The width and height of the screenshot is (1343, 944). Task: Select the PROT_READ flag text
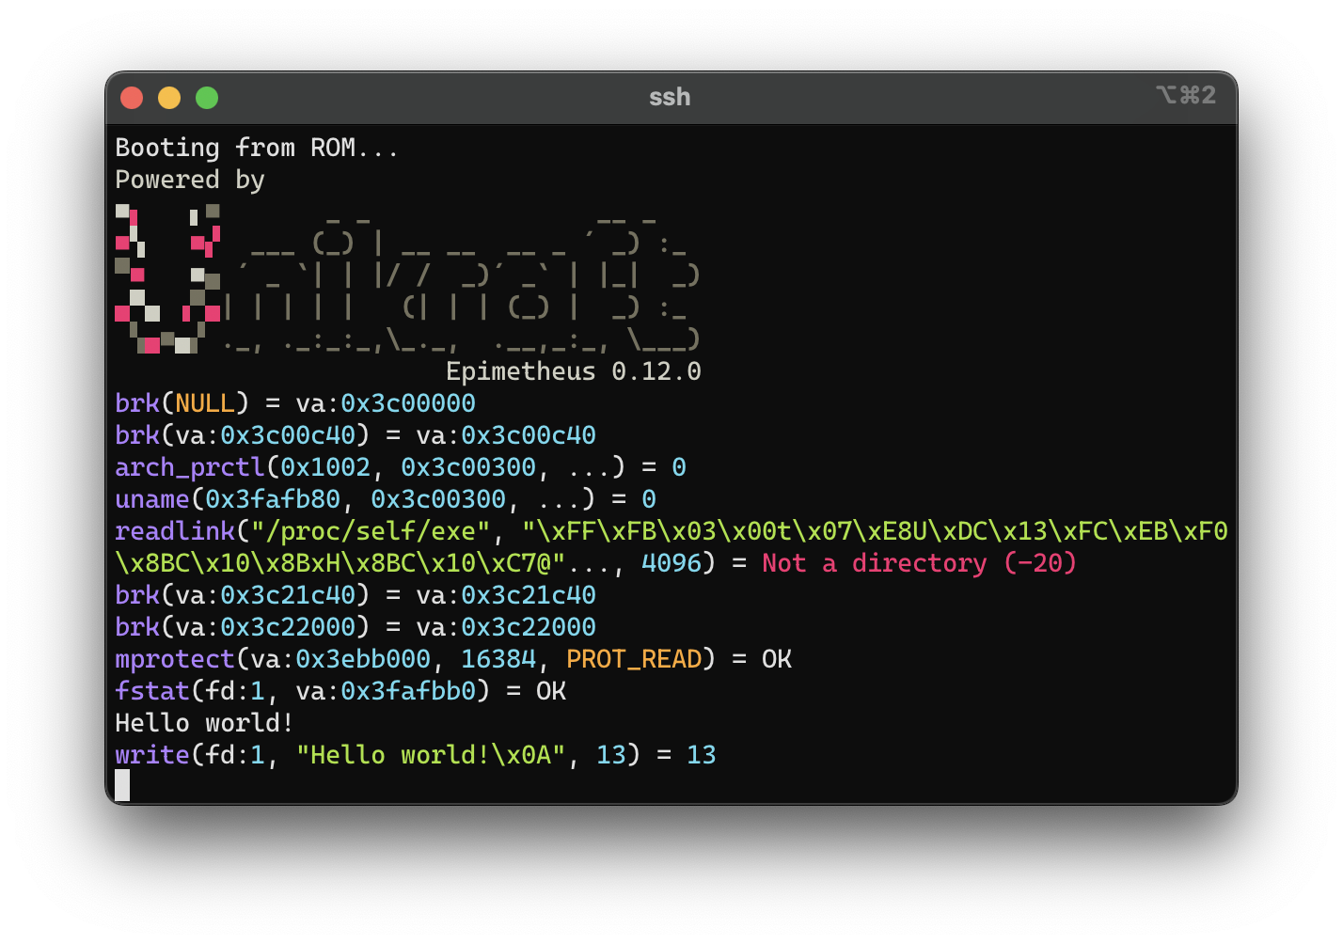click(x=634, y=658)
